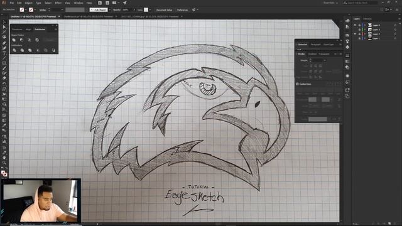The image size is (402, 226).
Task: Select the Eyedropper tool
Action: coord(4,126)
